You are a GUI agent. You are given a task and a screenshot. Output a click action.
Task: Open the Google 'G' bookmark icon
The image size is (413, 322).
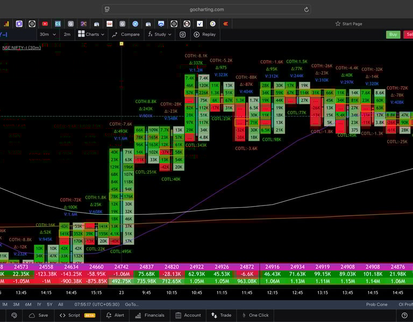(x=212, y=24)
